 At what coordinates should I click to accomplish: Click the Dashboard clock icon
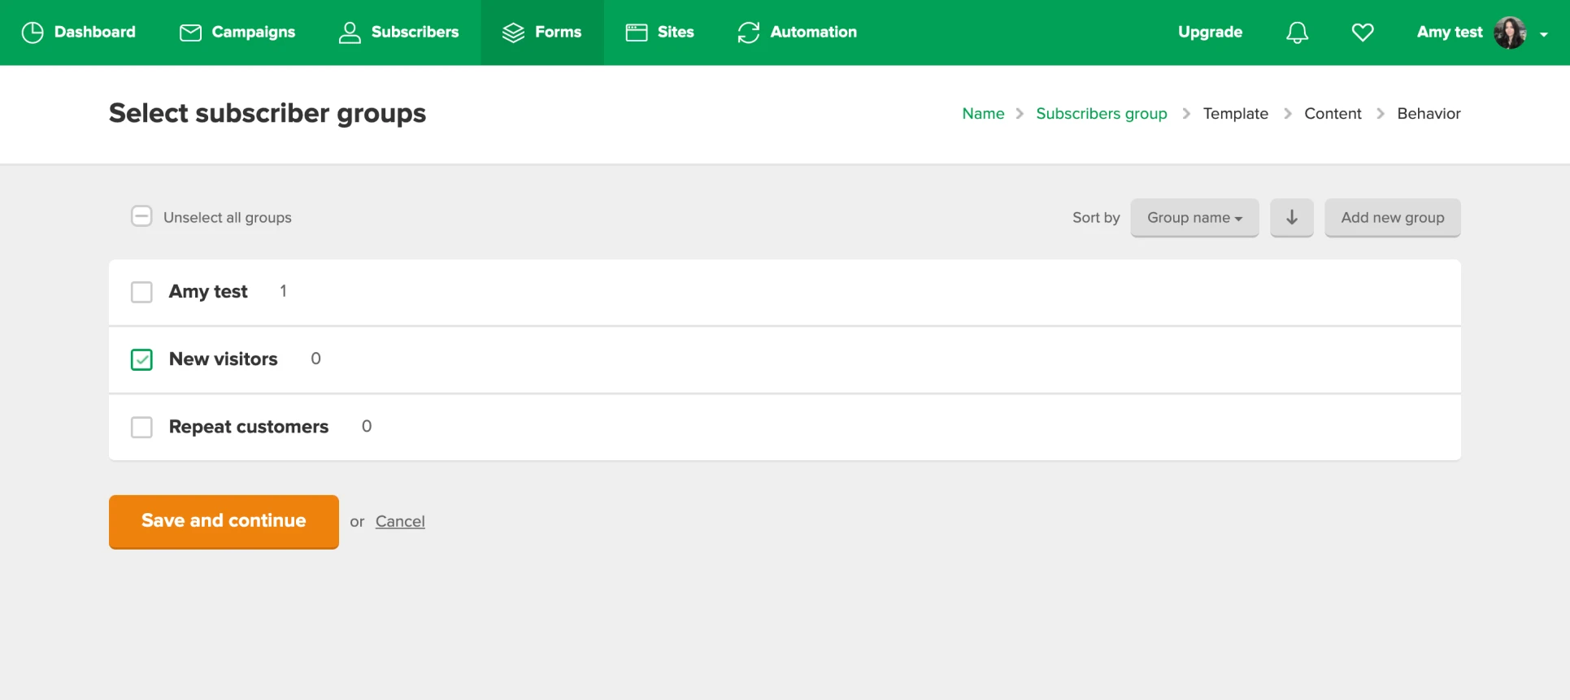pos(33,33)
